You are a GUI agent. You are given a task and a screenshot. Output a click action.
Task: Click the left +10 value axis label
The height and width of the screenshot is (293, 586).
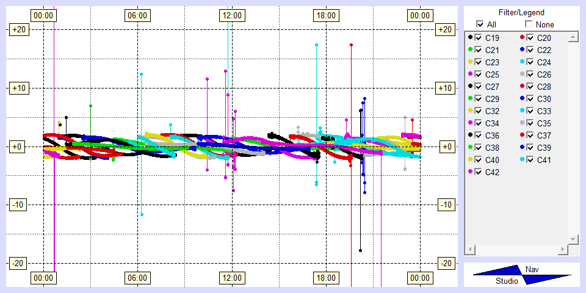tap(17, 89)
